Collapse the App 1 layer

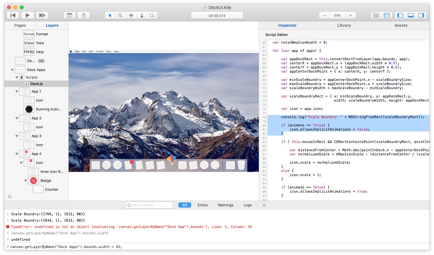pos(17,91)
